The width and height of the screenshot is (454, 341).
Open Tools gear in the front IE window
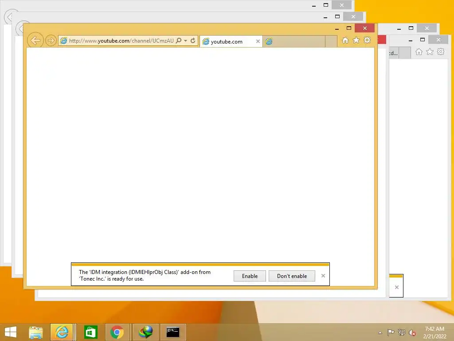point(367,40)
